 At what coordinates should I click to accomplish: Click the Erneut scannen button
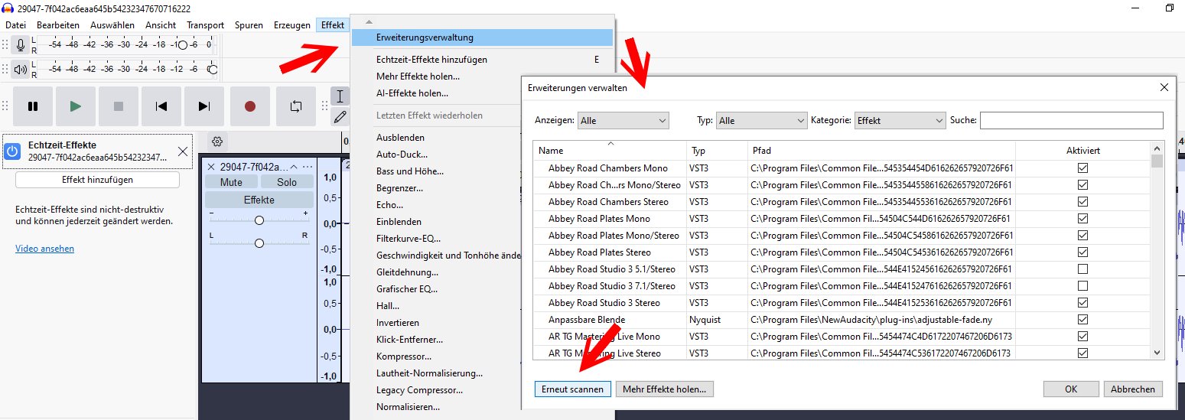(572, 389)
